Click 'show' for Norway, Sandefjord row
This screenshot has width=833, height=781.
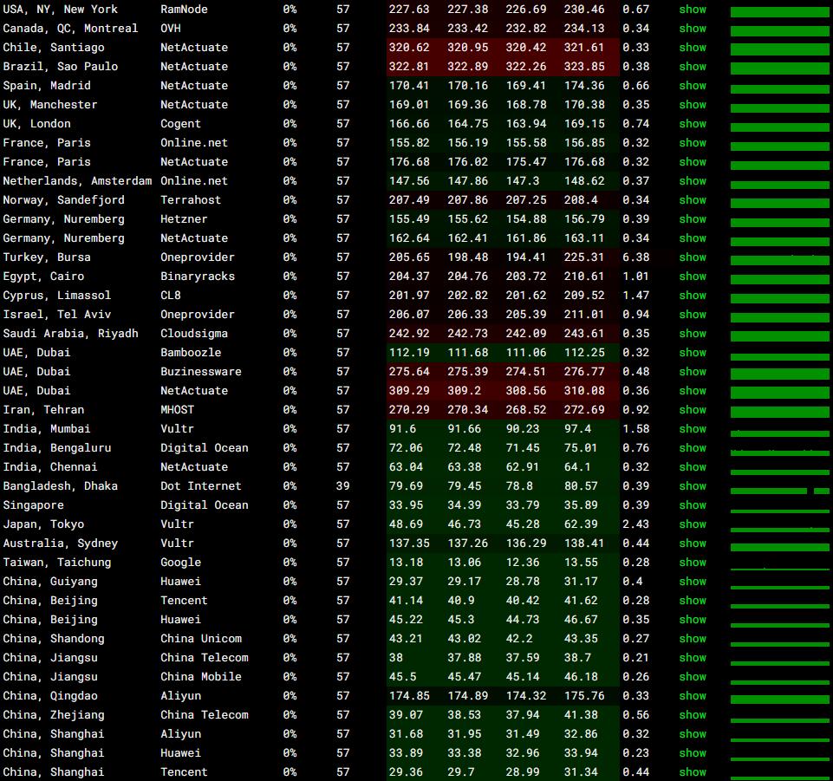click(693, 200)
